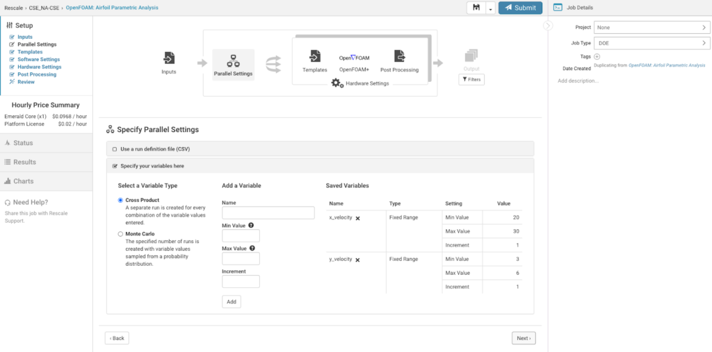Image resolution: width=712 pixels, height=352 pixels.
Task: Click the Max Value help question icon
Action: pos(252,248)
